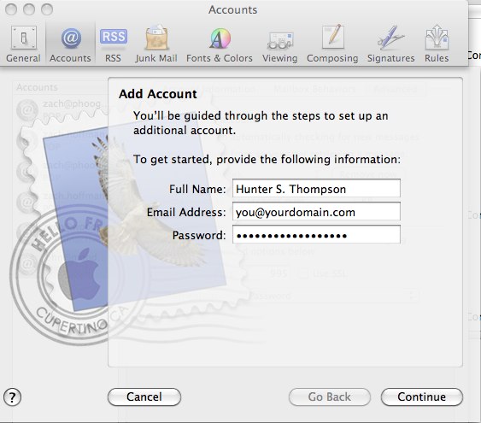
Task: Click the Email Address input field
Action: (316, 211)
